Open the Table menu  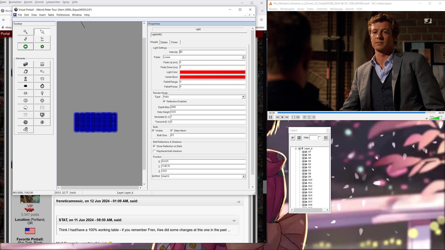click(x=51, y=15)
